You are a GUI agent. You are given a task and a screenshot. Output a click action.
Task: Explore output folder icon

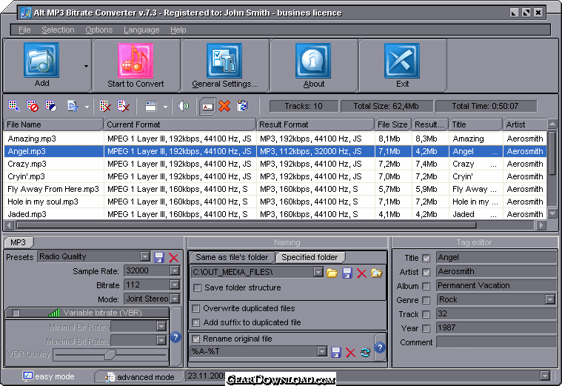pyautogui.click(x=376, y=273)
